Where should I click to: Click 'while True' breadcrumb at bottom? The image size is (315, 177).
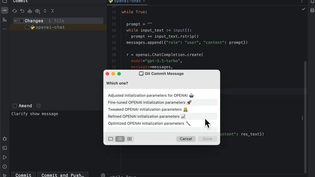123,176
